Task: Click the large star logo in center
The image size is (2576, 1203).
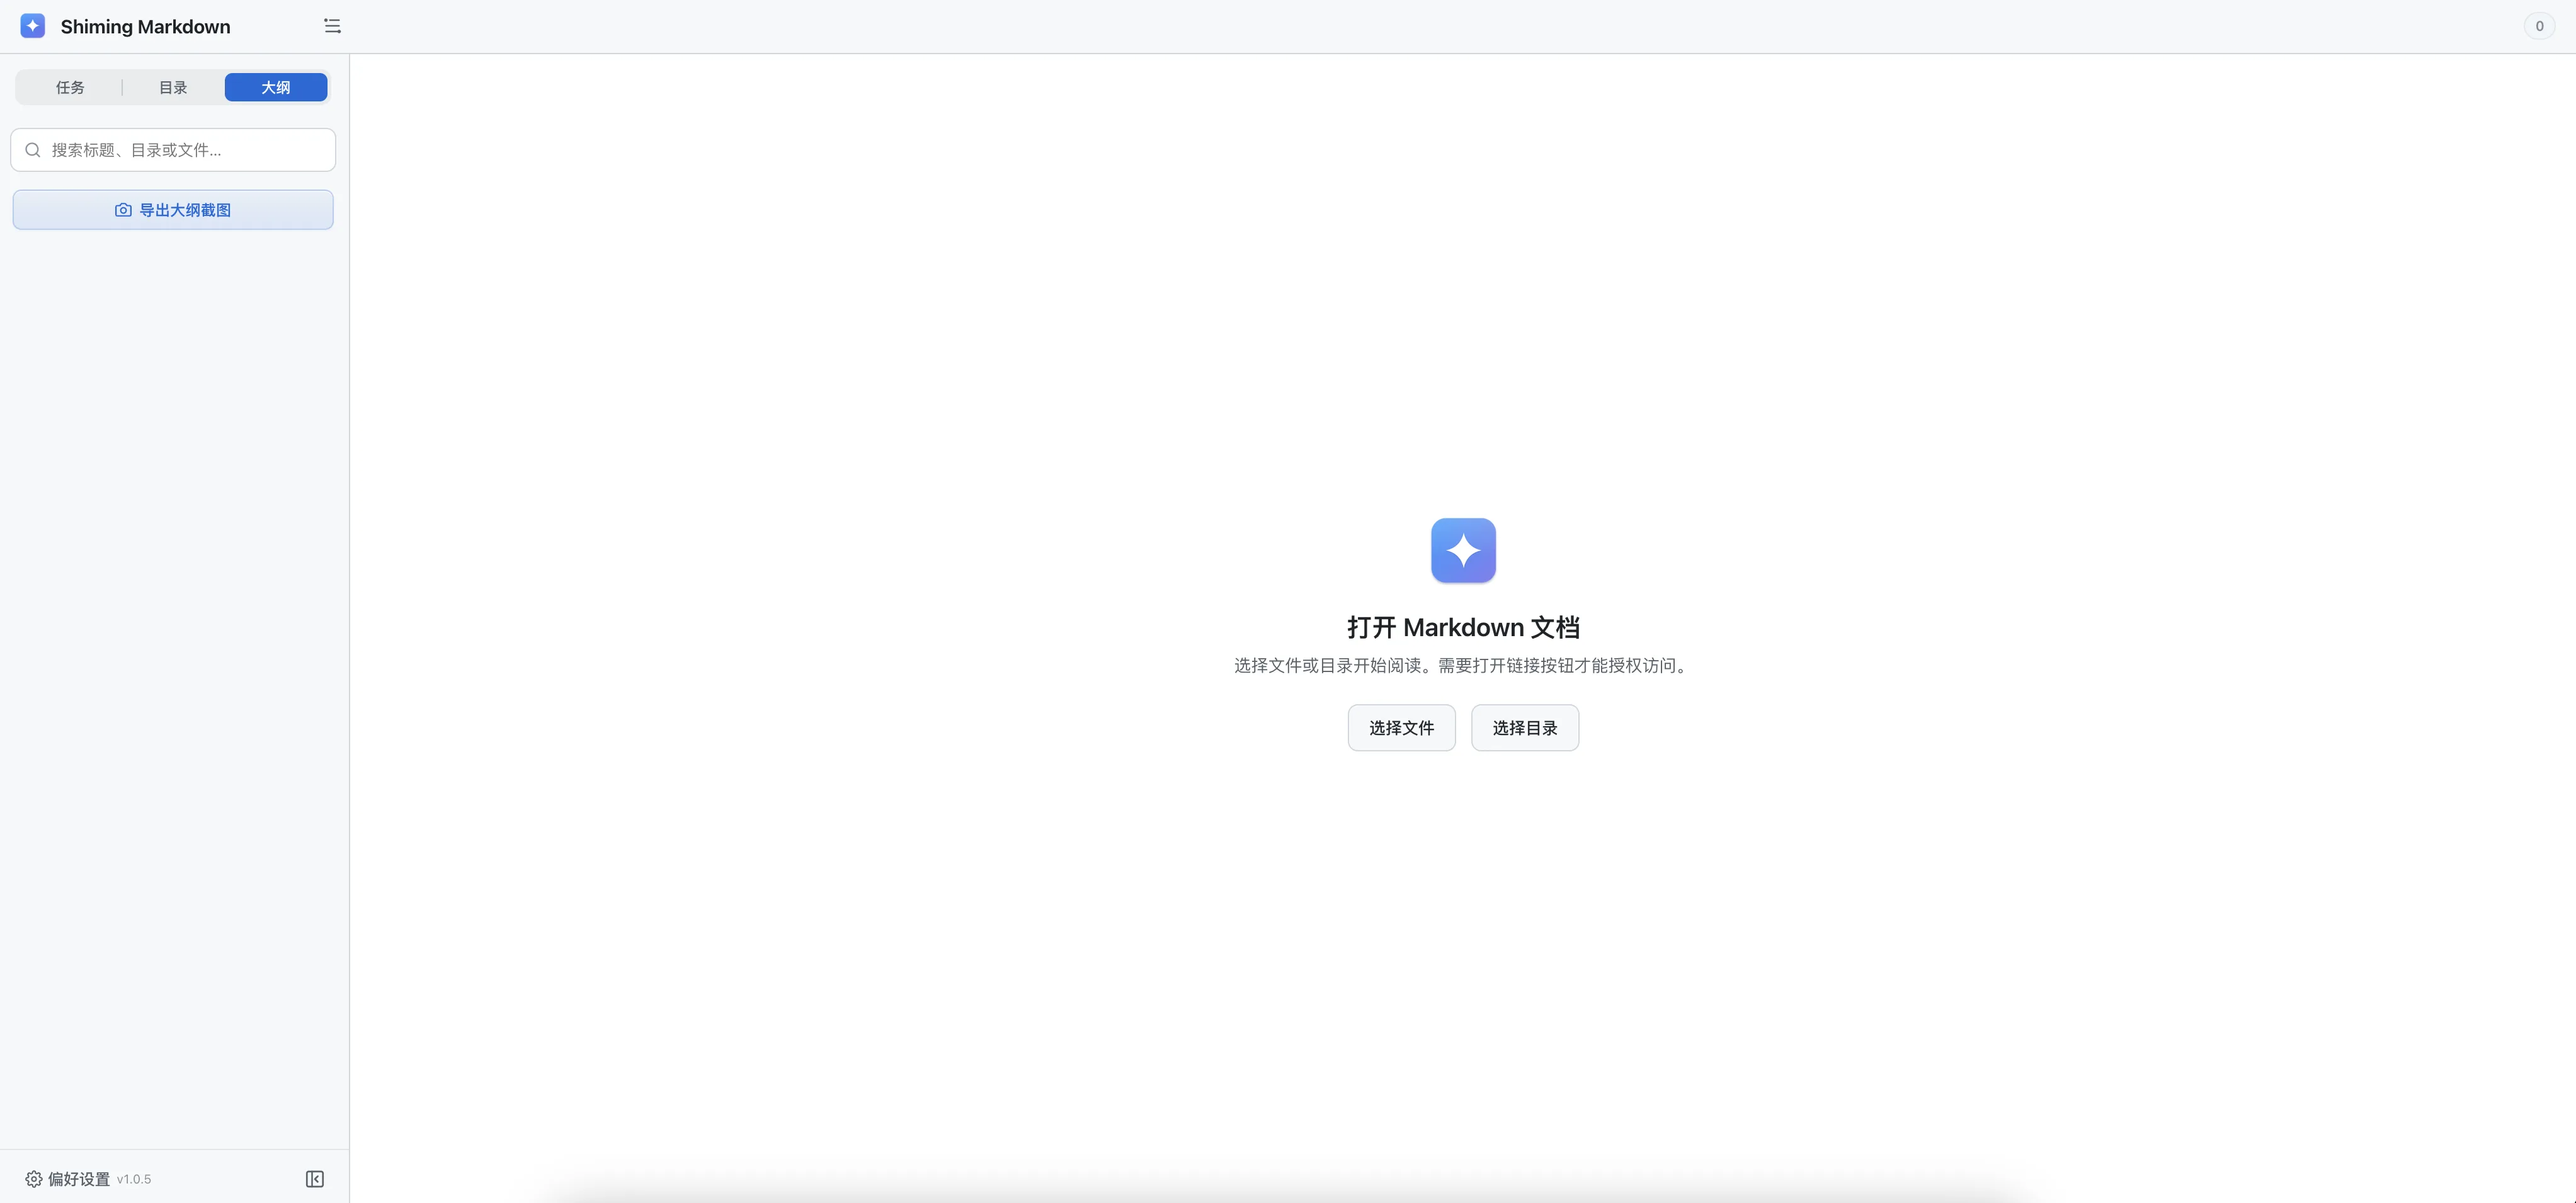Action: tap(1463, 550)
